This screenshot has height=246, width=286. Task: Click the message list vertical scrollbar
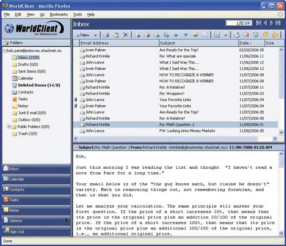click(x=281, y=91)
